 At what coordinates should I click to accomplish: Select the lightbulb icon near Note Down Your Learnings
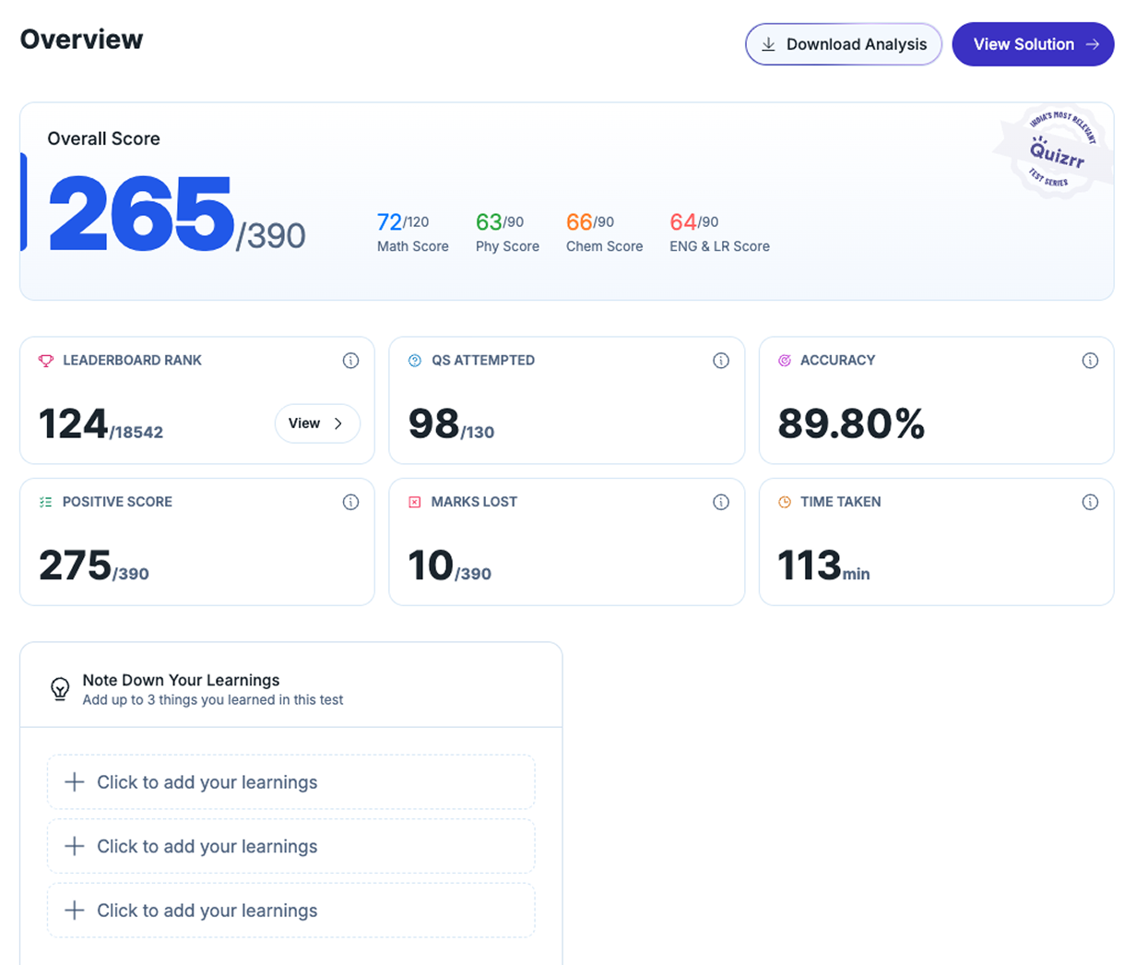tap(60, 687)
